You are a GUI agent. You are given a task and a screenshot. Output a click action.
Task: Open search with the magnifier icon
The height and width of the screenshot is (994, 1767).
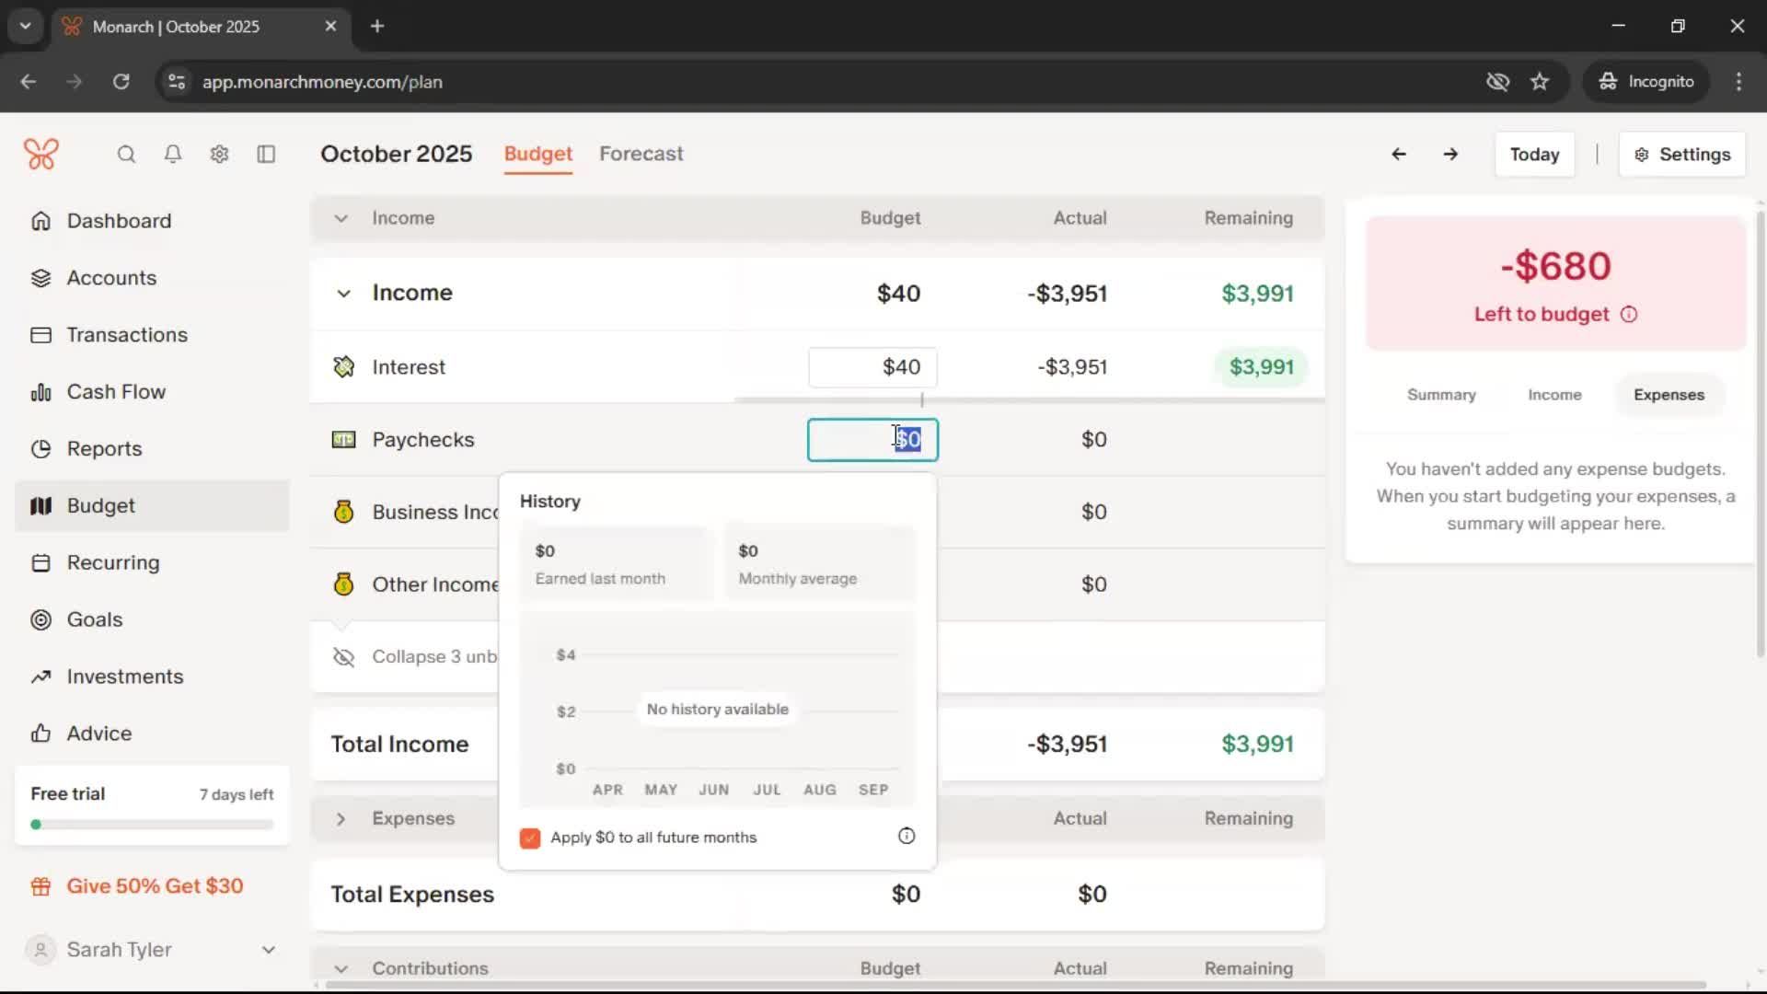tap(126, 155)
